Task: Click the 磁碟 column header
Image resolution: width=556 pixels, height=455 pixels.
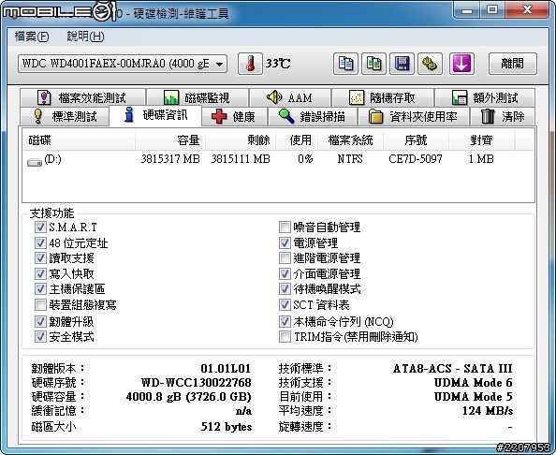Action: tap(79, 140)
